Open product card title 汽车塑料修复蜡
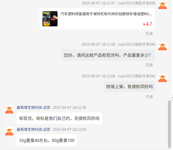Image resolution: width=173 pixels, height=150 pixels. click(106, 14)
